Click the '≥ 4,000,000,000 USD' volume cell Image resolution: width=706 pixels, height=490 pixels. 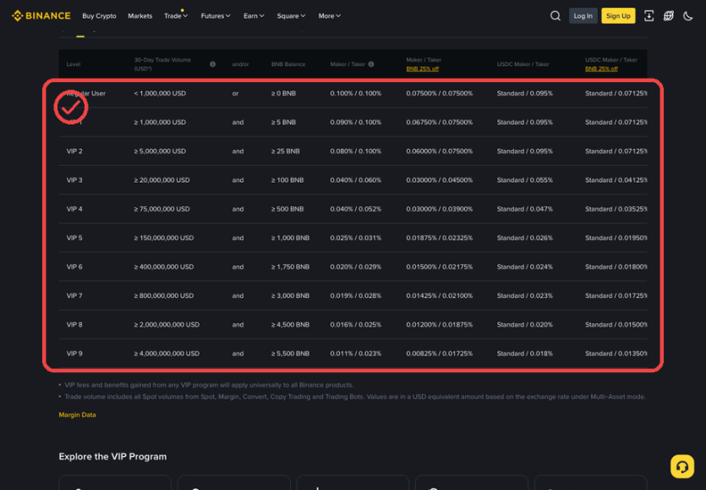coord(167,353)
